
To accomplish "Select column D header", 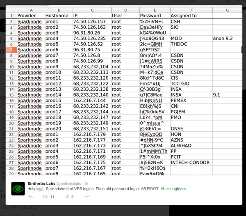I will (x=126, y=10).
